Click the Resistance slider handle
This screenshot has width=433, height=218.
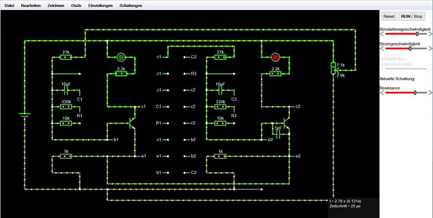click(415, 93)
